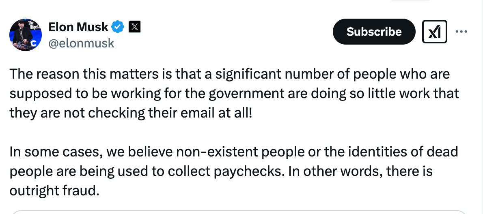Click the line starting 'In some cases, we believe'
This screenshot has height=214, width=483.
pos(234,152)
